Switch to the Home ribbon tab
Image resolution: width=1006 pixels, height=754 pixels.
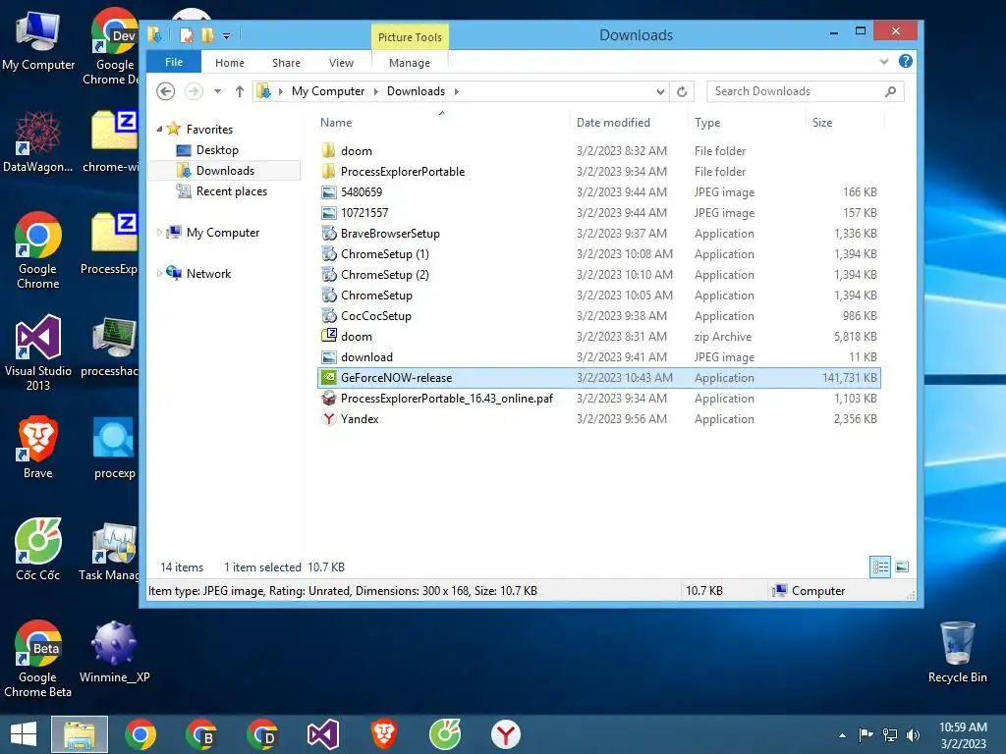point(230,63)
